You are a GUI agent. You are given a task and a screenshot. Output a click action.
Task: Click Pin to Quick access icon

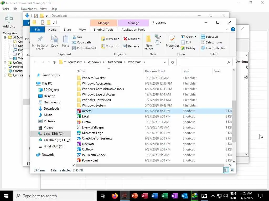[40, 39]
